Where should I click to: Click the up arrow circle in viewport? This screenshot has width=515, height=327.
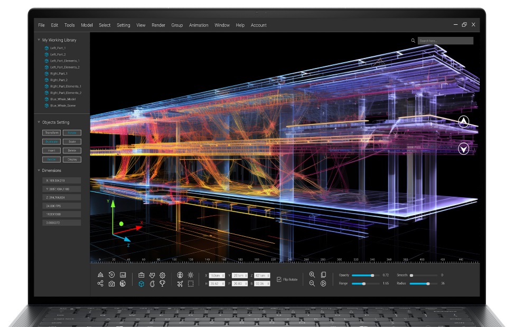tap(464, 122)
